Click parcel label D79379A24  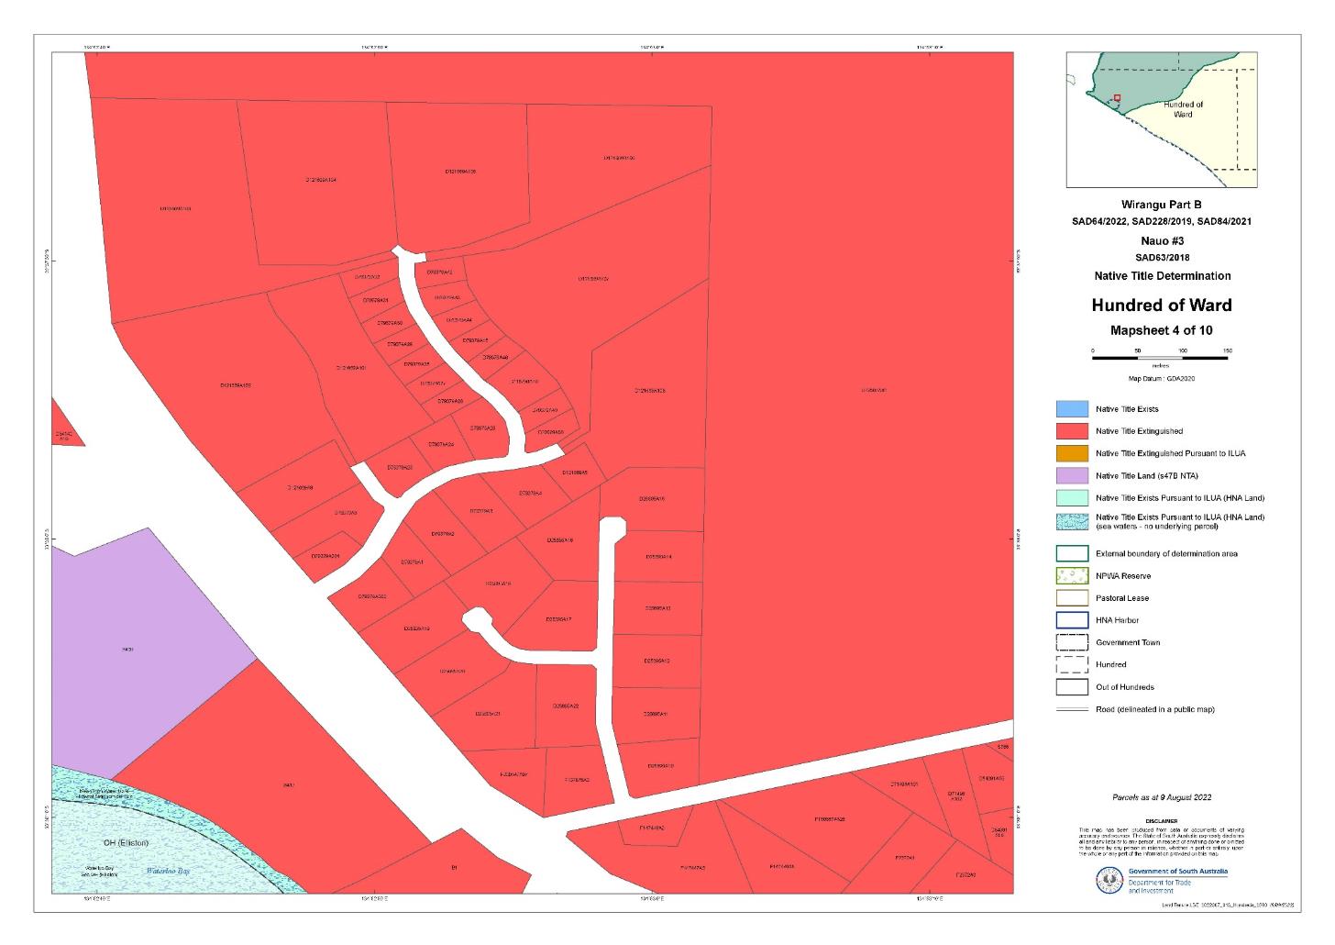441,444
